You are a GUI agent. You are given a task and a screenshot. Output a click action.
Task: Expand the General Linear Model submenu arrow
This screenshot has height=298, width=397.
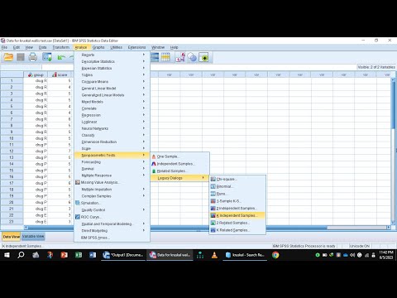tap(144, 88)
